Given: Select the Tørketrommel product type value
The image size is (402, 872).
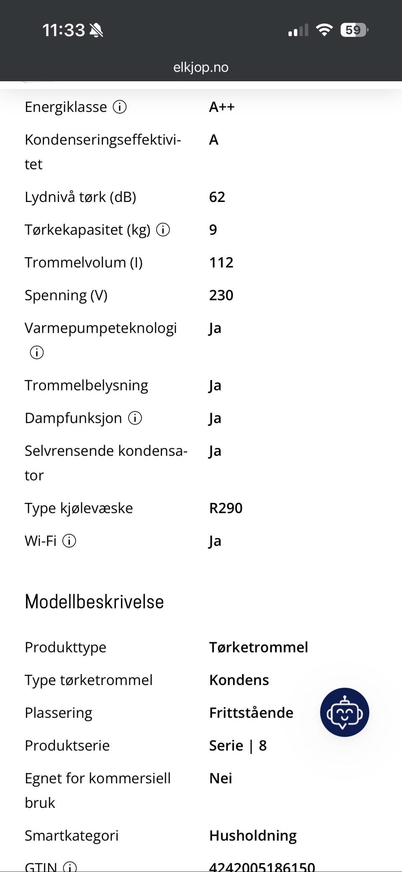Looking at the screenshot, I should click(x=258, y=647).
